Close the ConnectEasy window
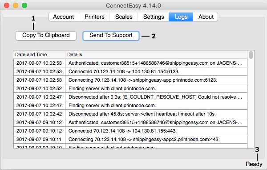 pos(7,5)
